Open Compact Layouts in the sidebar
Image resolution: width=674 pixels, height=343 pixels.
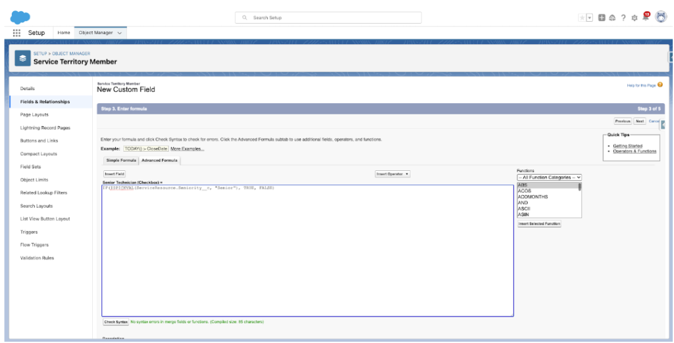[39, 154]
